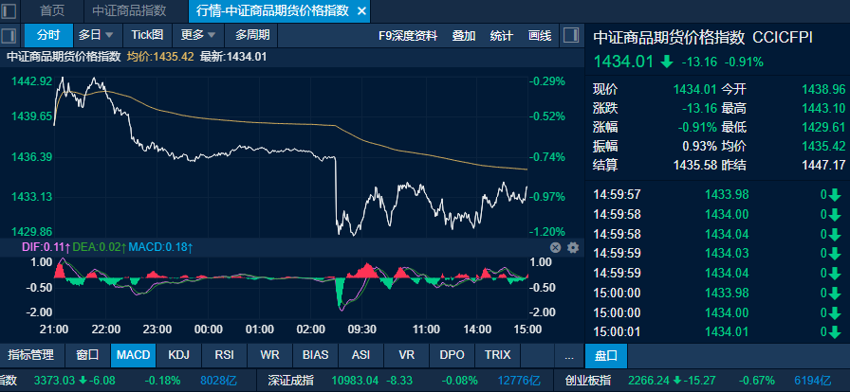Close the MACD indicator pane
The image size is (850, 392).
[x=556, y=247]
